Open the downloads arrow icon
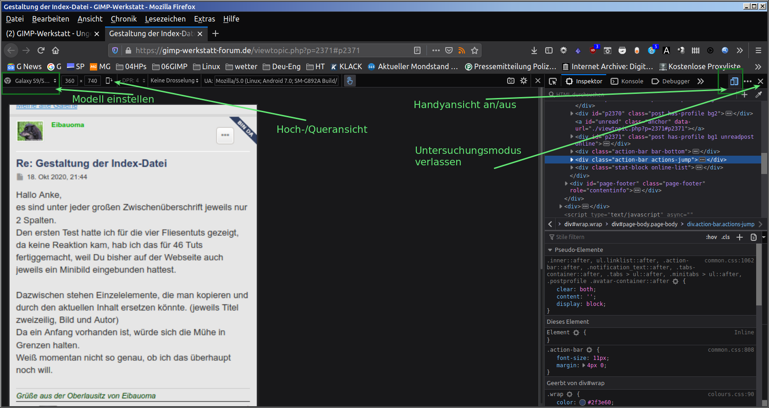 click(534, 50)
